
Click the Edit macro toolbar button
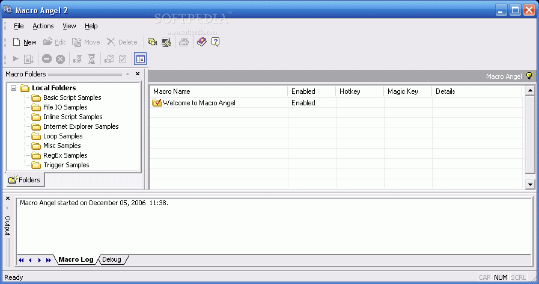point(54,42)
